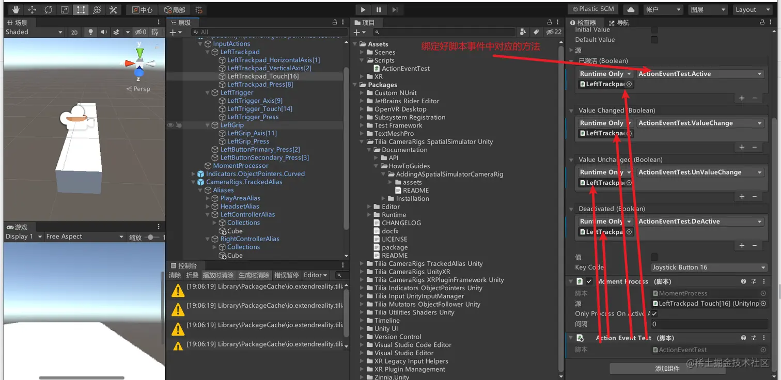Toggle the 值 checkbox

(654, 257)
